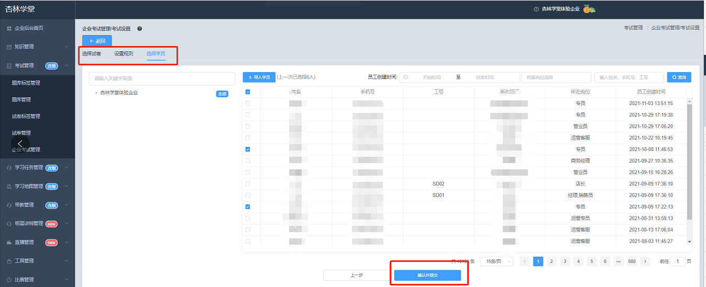This screenshot has height=287, width=706.
Task: Collapse the 考试管理 menu chevron
Action: point(67,66)
